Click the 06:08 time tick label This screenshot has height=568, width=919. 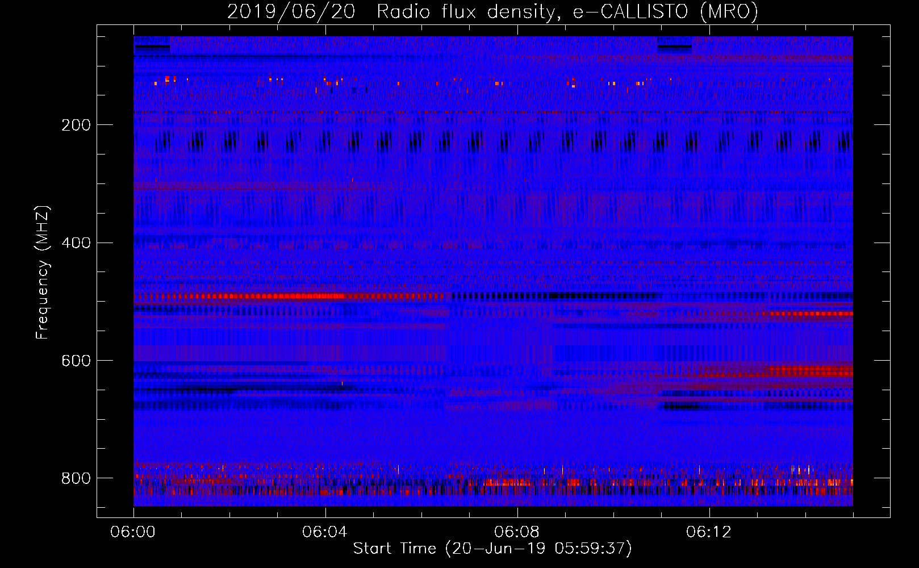[517, 532]
